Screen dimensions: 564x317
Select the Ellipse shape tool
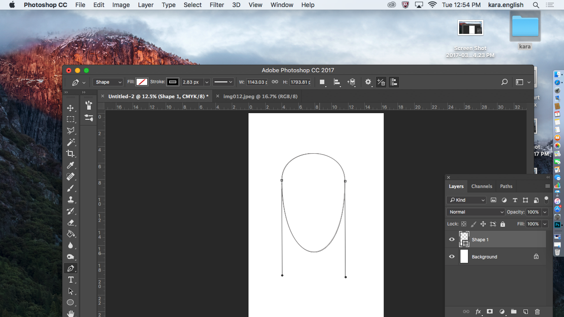click(x=70, y=302)
